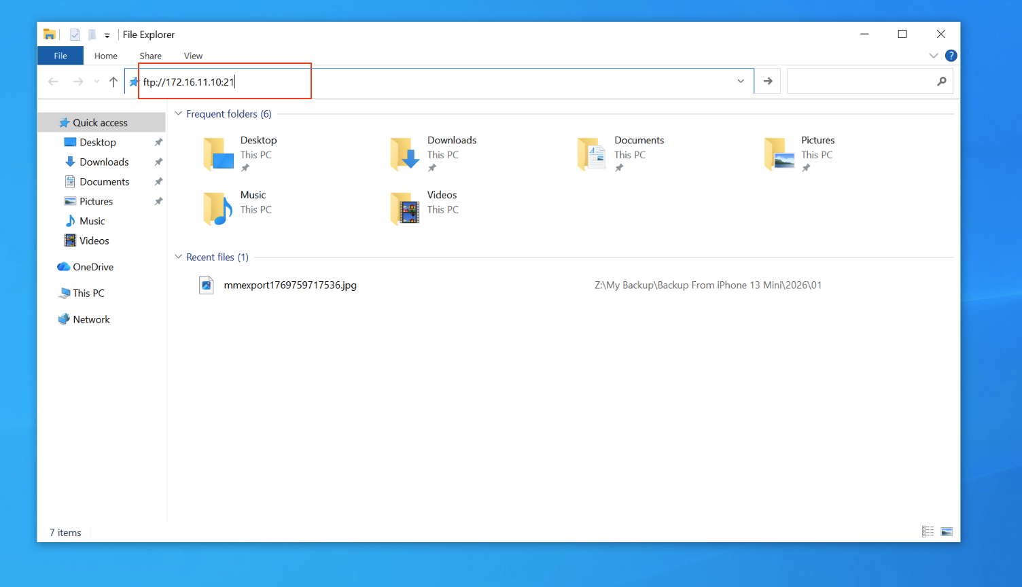Select the mmexport1769759717536.jpg recent file

point(290,285)
